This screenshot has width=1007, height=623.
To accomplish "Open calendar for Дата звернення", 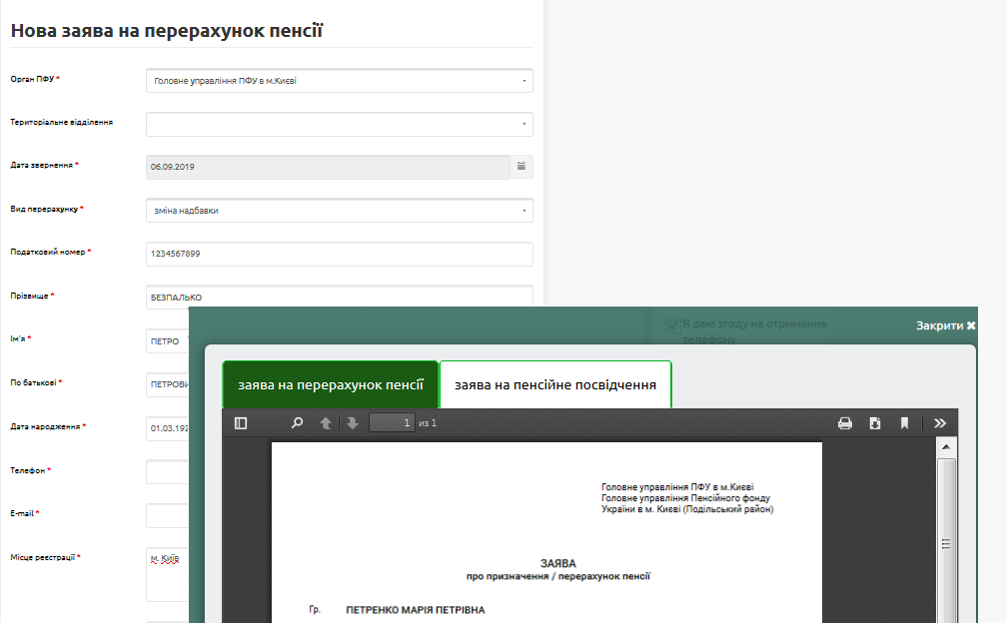I will (x=521, y=167).
